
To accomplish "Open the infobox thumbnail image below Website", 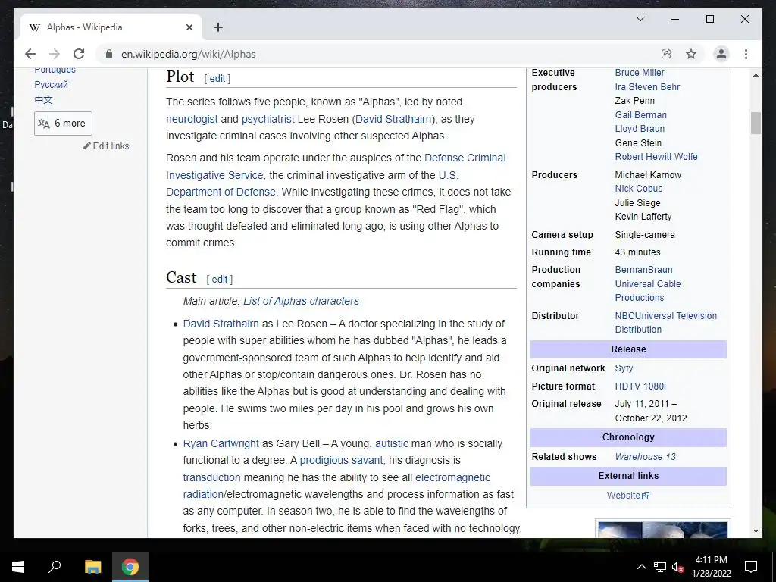I will (x=662, y=529).
